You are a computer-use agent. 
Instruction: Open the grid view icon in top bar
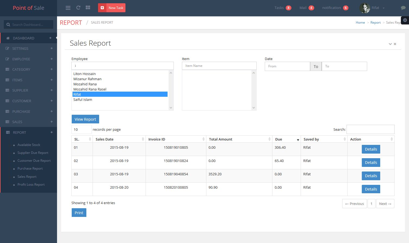(88, 8)
